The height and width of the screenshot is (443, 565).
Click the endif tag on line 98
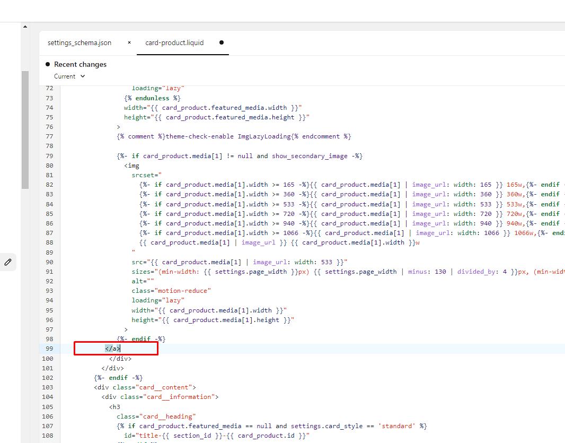click(141, 339)
